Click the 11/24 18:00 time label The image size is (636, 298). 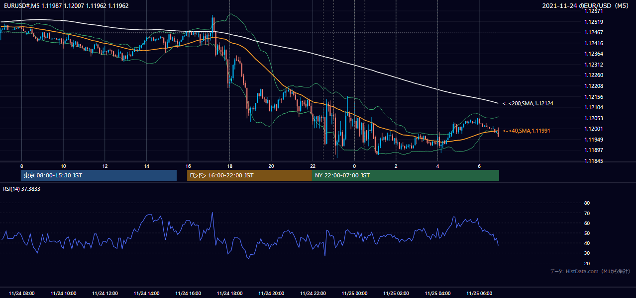[229, 294]
